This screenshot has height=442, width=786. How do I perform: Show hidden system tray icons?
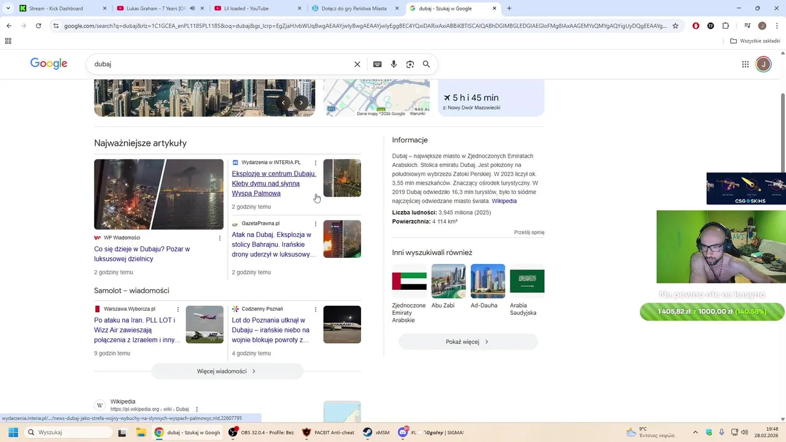695,432
